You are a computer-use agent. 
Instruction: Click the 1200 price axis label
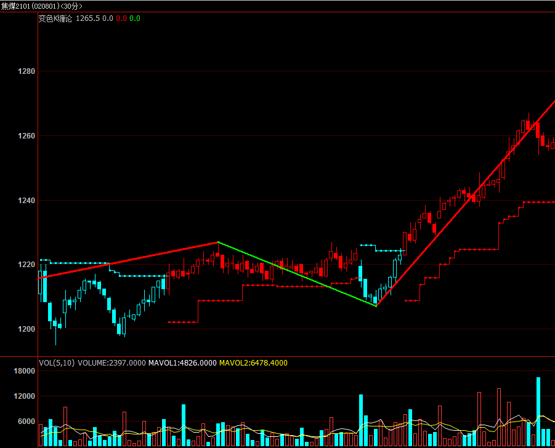(x=26, y=329)
